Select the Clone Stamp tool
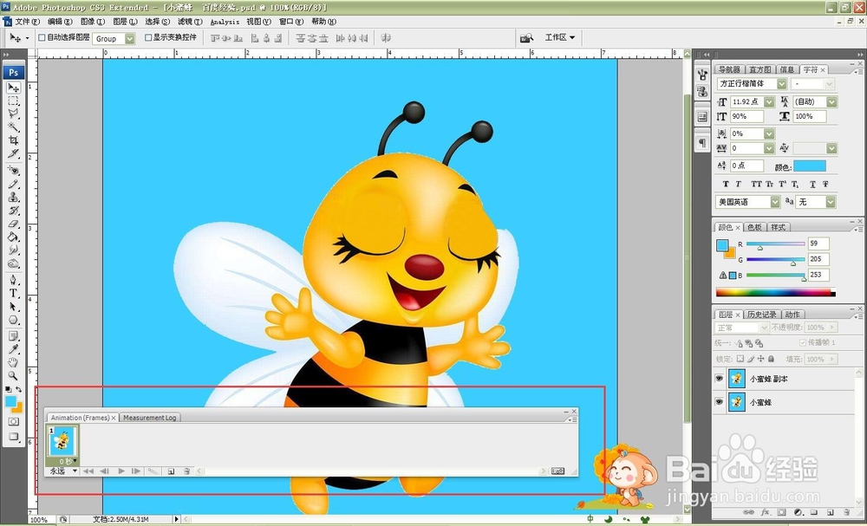 (x=13, y=198)
